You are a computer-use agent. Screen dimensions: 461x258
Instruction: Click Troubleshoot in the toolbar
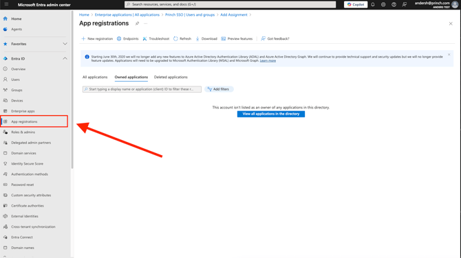point(156,38)
